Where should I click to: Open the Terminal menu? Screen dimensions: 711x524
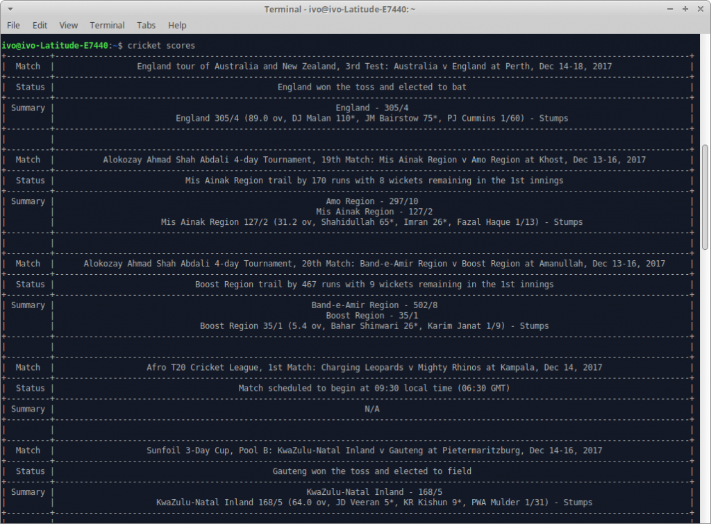pos(107,25)
